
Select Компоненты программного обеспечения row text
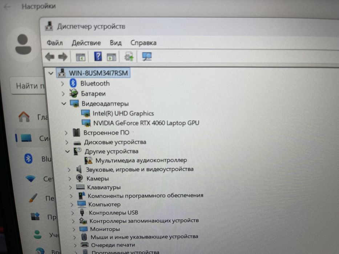click(x=145, y=196)
